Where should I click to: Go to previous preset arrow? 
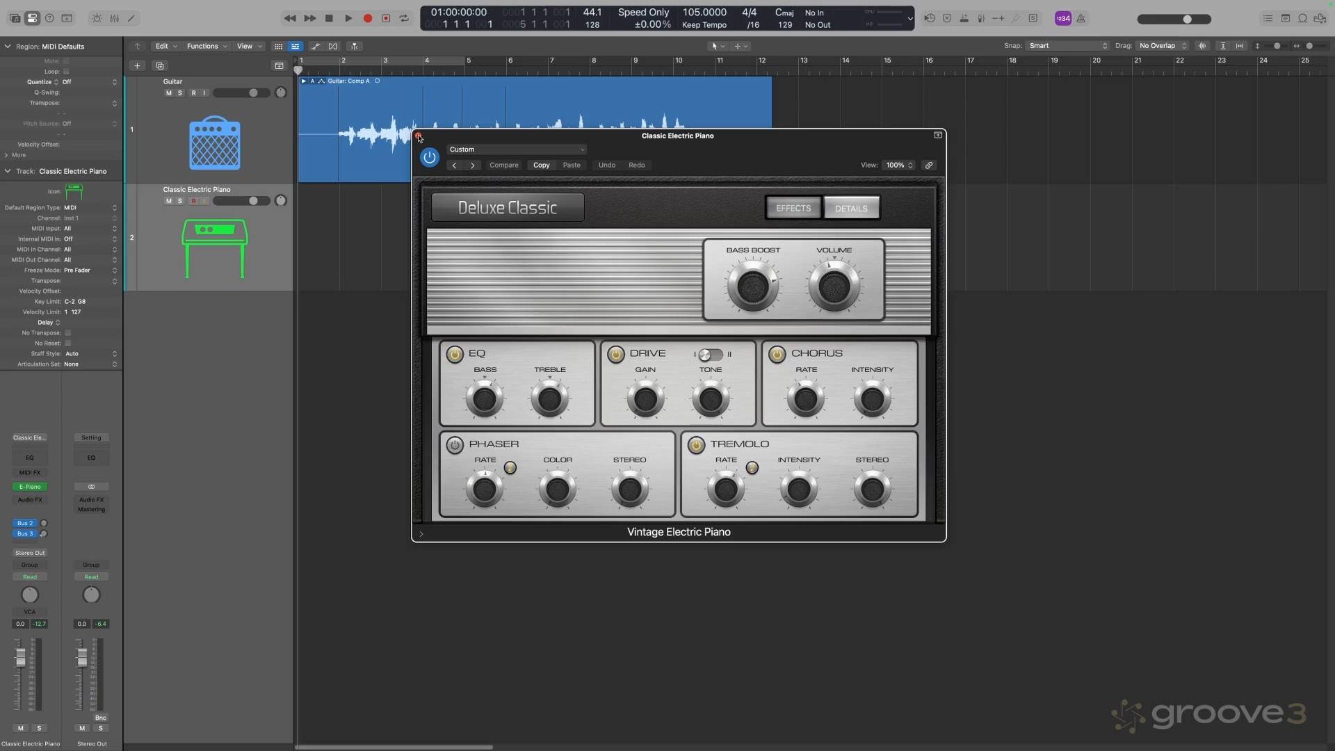pyautogui.click(x=455, y=165)
